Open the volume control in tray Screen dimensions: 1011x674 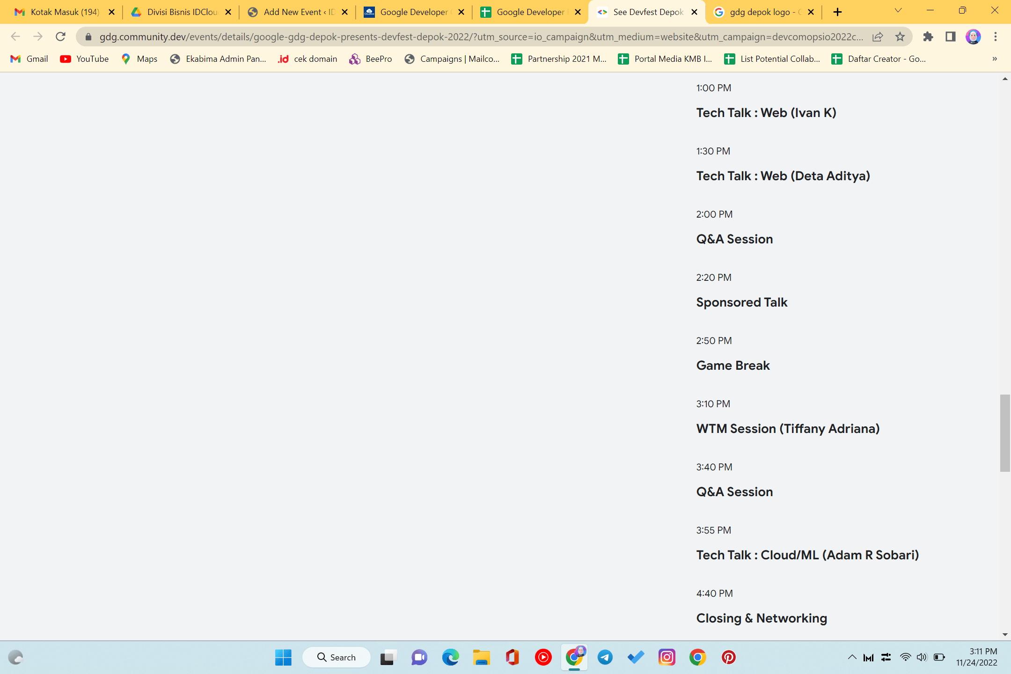tap(922, 657)
